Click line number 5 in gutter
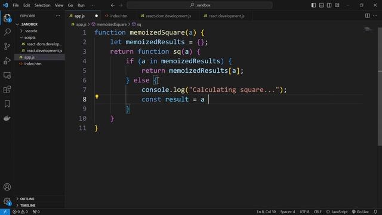Image resolution: width=382 pixels, height=215 pixels. (x=84, y=70)
